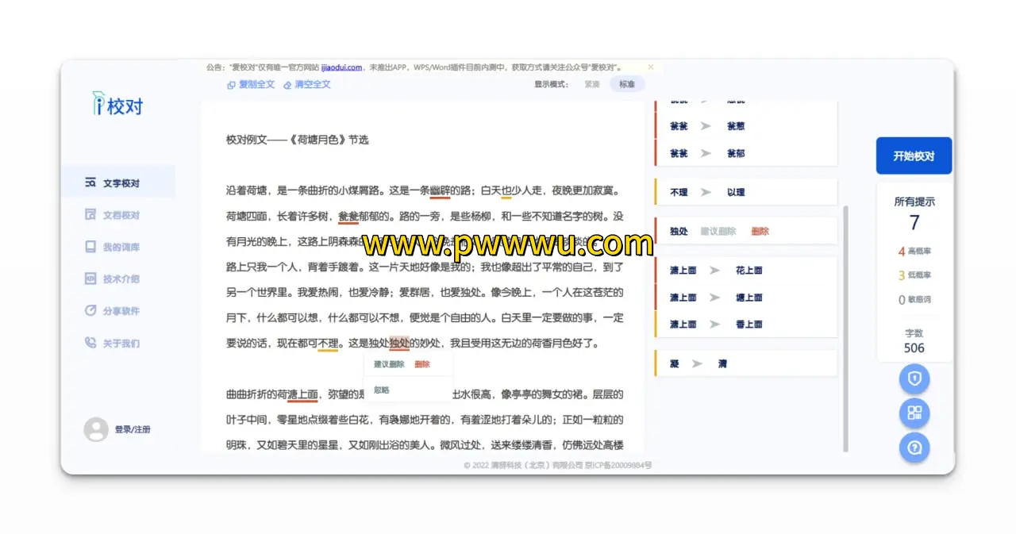The image size is (1016, 534).
Task: Click the 文字校对 sidebar icon
Action: [x=90, y=182]
